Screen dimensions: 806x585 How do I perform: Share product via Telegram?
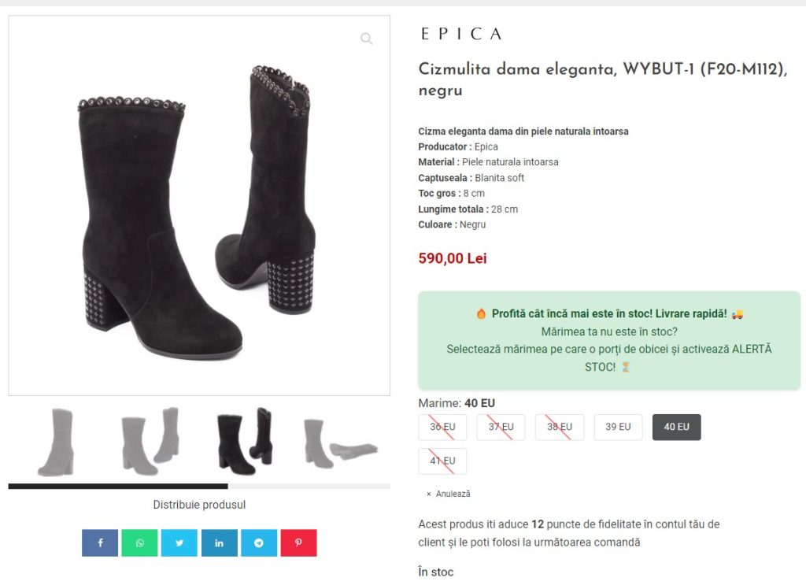click(x=258, y=542)
